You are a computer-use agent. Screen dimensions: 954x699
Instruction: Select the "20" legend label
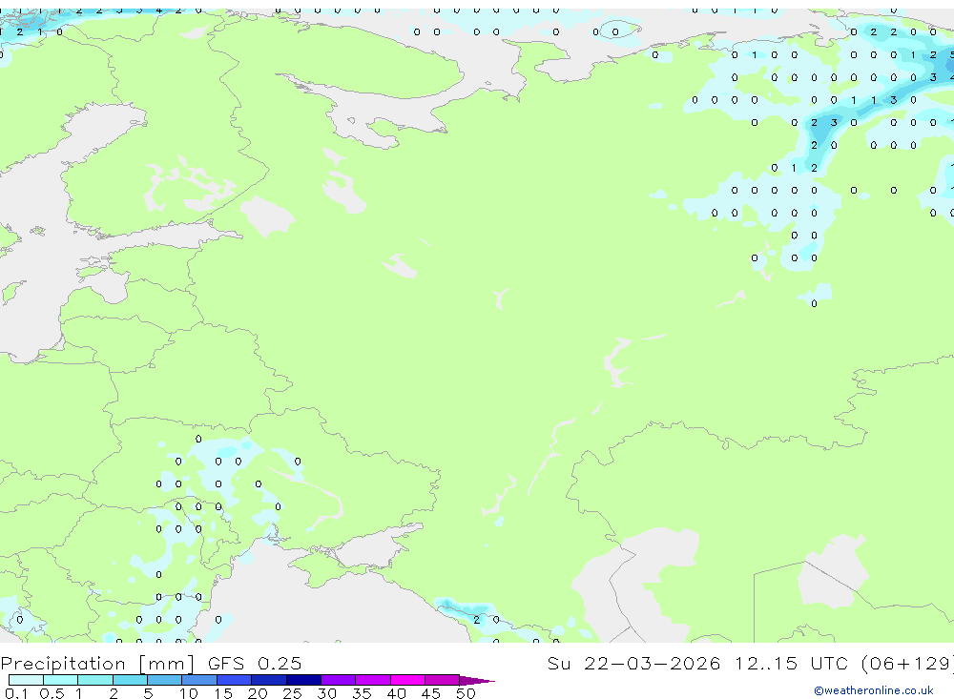click(x=258, y=693)
